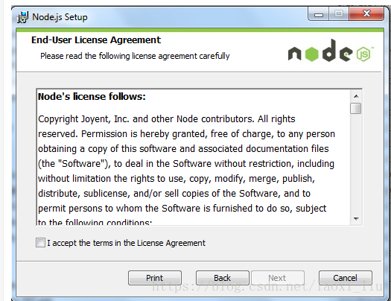Close the Node.js Setup window
This screenshot has width=391, height=301.
(366, 14)
